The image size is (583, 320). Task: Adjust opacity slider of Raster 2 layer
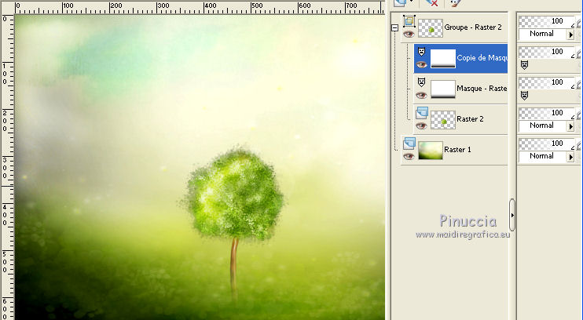[547, 113]
